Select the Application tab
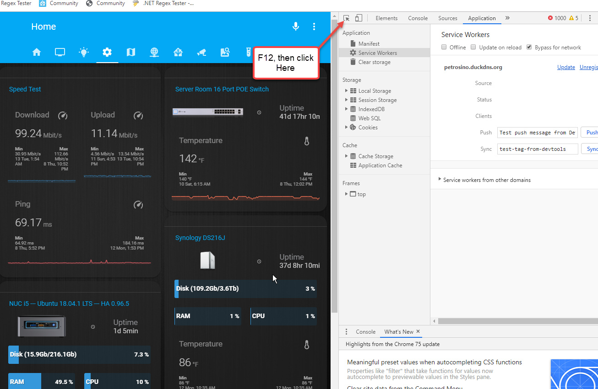The height and width of the screenshot is (389, 598). coord(482,18)
